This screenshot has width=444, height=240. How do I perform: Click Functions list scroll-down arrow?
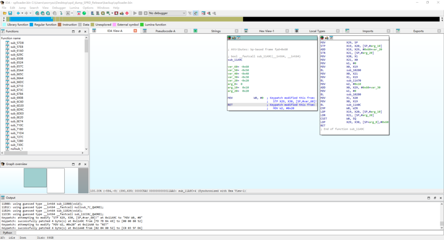(x=86, y=149)
